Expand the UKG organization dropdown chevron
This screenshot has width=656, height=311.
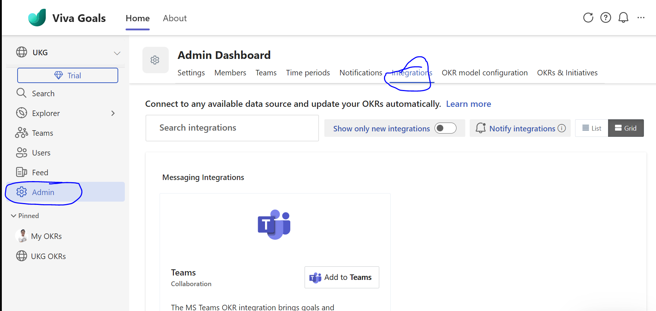117,53
